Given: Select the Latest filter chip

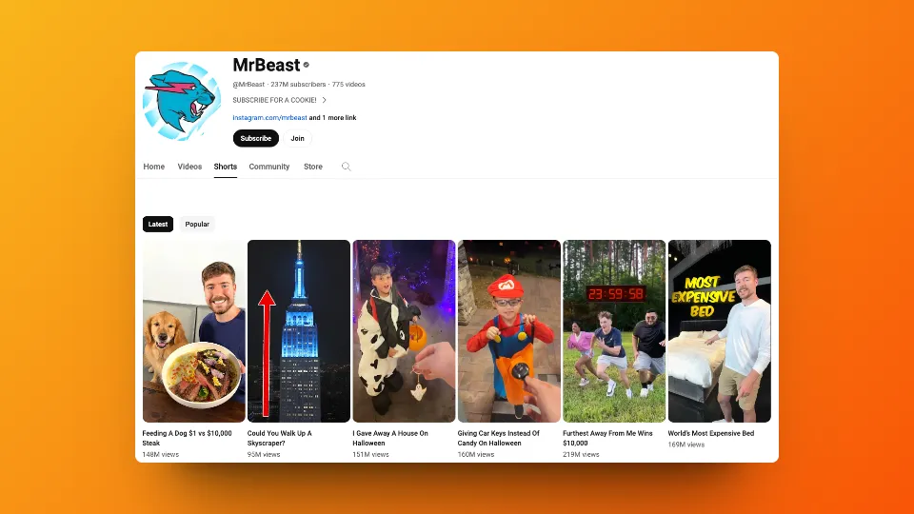Looking at the screenshot, I should point(158,225).
